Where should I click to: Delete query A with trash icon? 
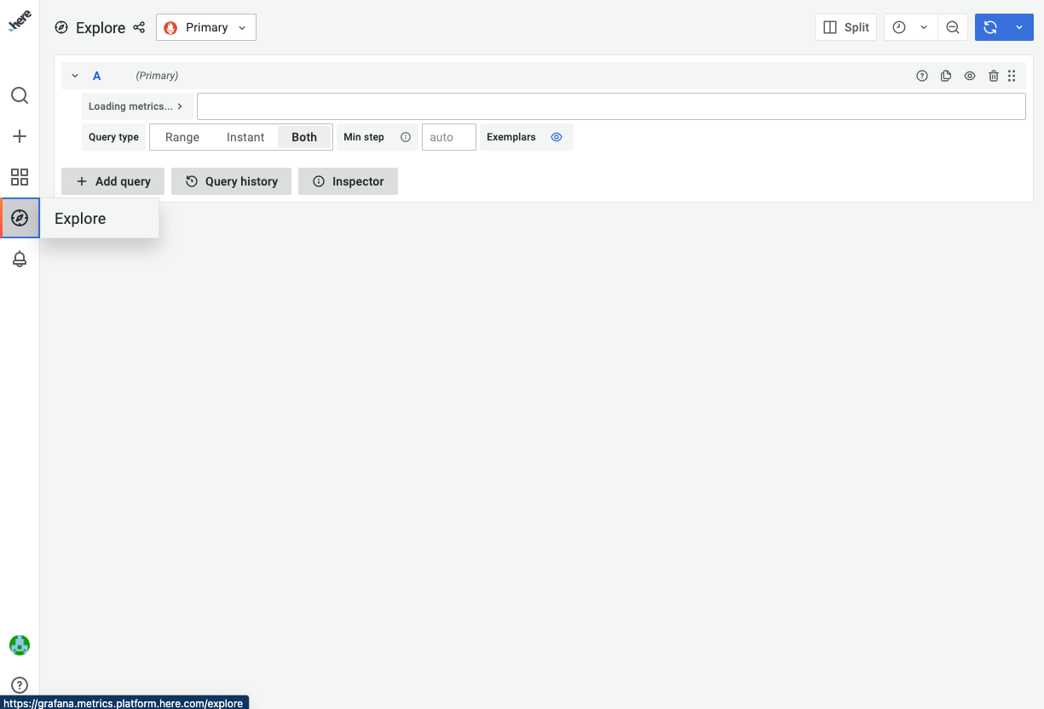pyautogui.click(x=994, y=76)
